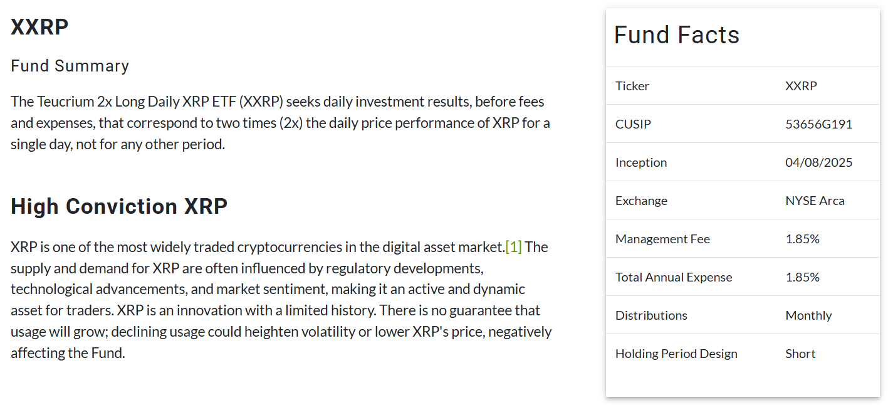
Task: Click the Management Fee label
Action: click(663, 239)
